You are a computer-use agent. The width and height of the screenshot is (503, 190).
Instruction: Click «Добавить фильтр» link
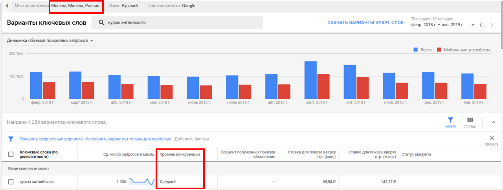191,139
